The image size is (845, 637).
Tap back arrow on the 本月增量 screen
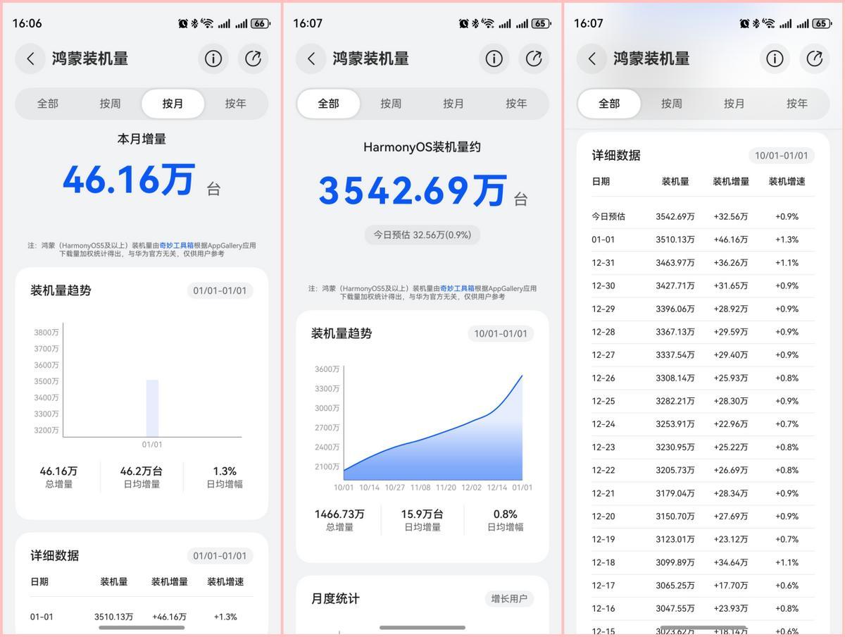[x=30, y=58]
